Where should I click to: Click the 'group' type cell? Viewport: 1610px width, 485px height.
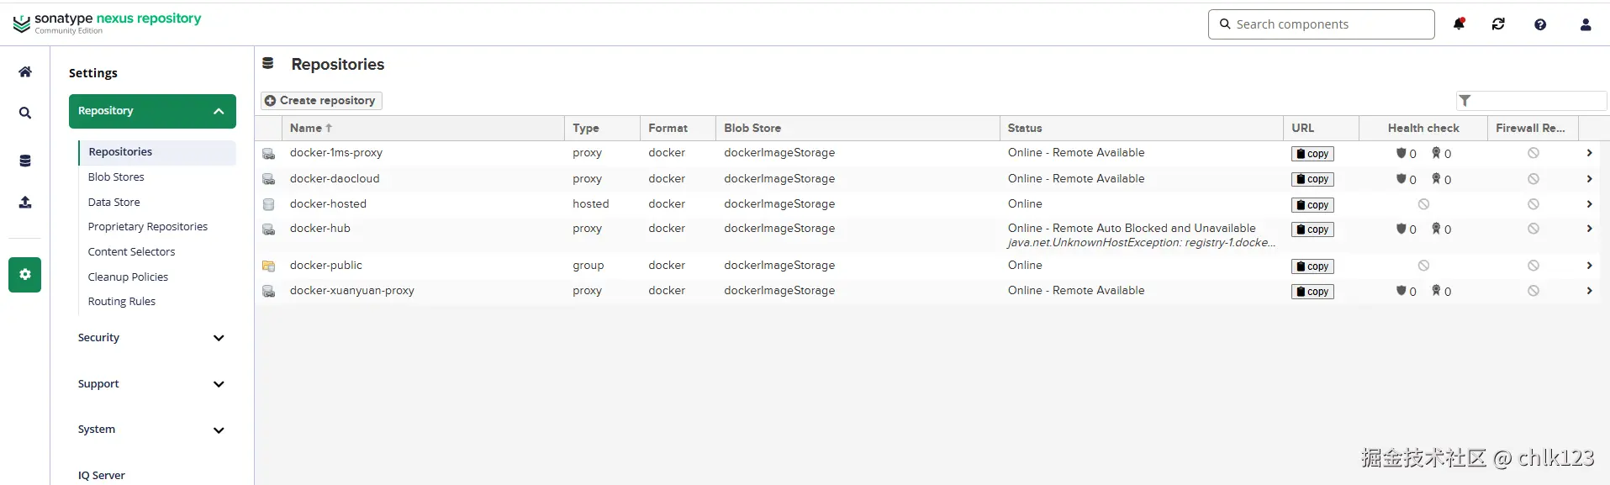(x=589, y=266)
